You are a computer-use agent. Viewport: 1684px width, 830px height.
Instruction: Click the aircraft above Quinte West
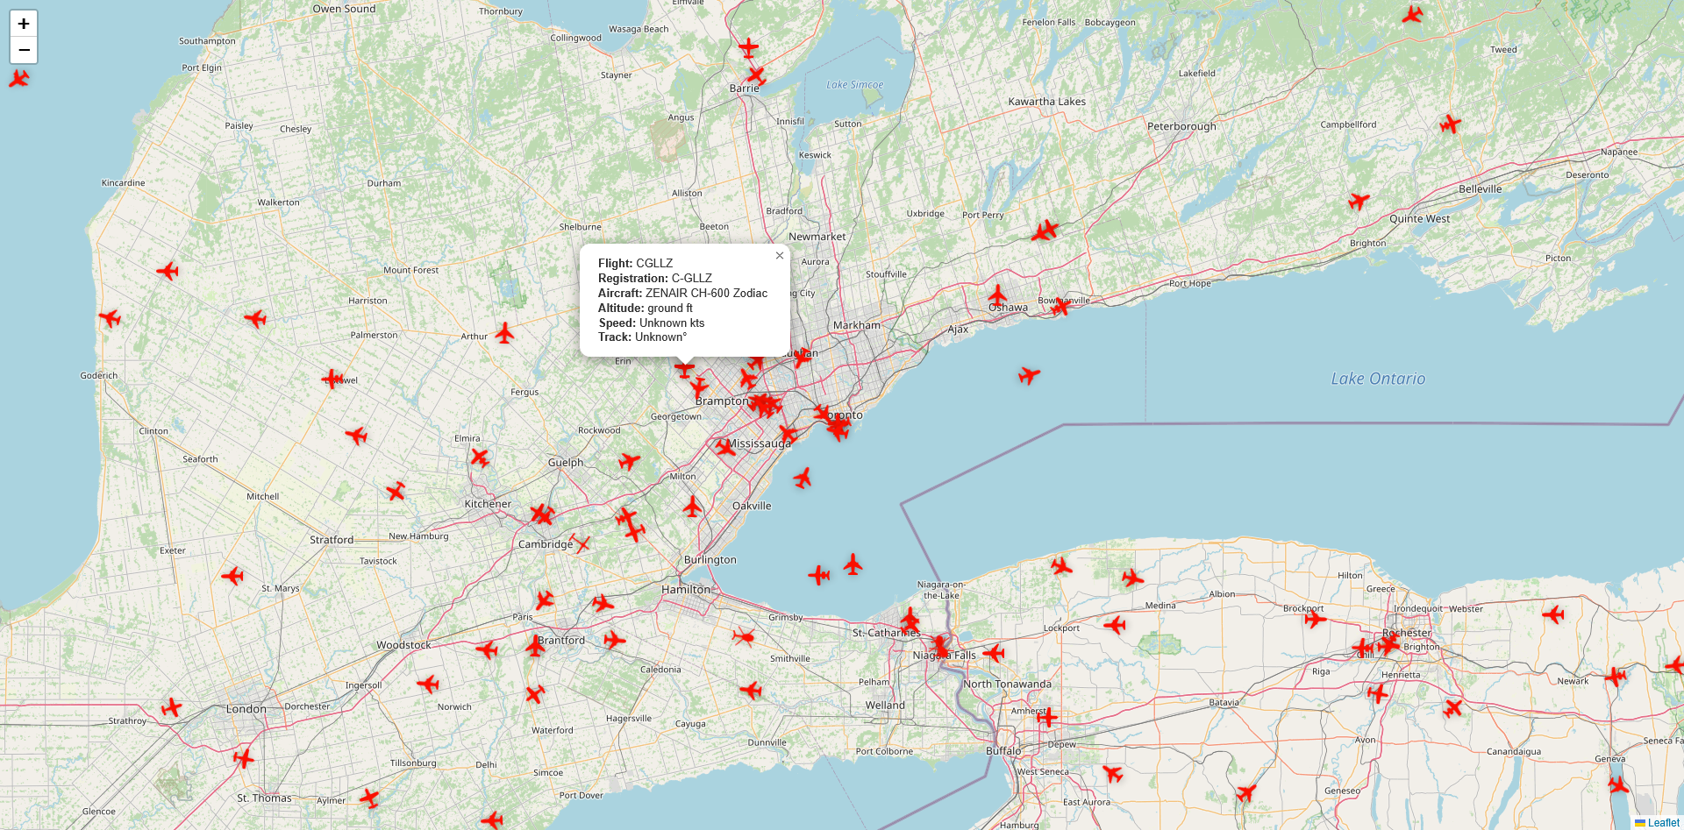[x=1359, y=202]
